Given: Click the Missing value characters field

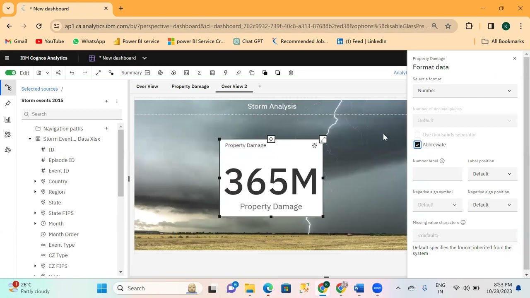Looking at the screenshot, I should pyautogui.click(x=465, y=236).
